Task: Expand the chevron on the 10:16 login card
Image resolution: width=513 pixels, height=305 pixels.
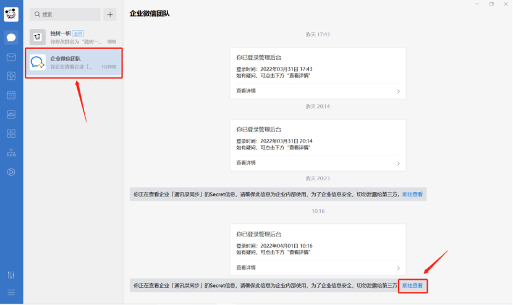Action: point(398,268)
